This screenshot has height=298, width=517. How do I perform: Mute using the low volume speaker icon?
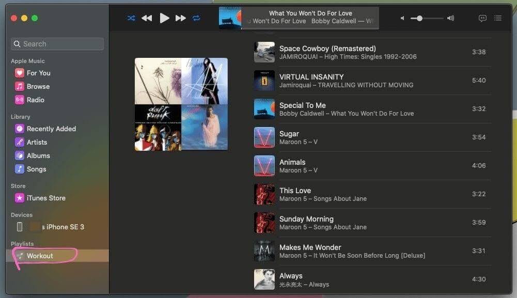402,18
